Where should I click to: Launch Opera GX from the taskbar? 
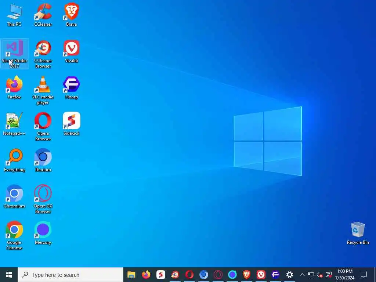(x=218, y=275)
